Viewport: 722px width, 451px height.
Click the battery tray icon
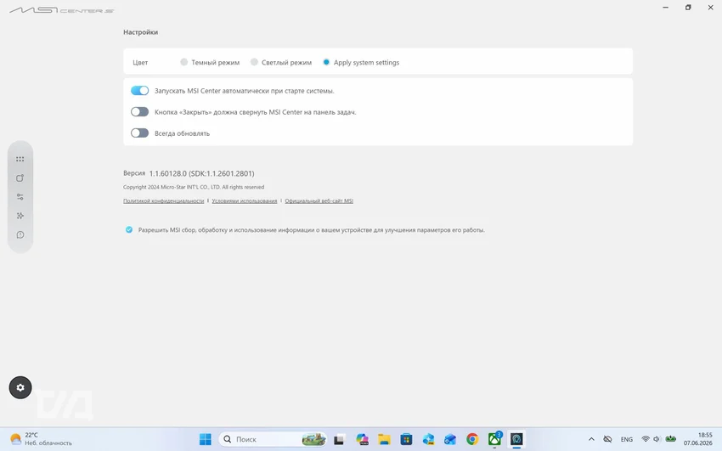[x=671, y=439]
